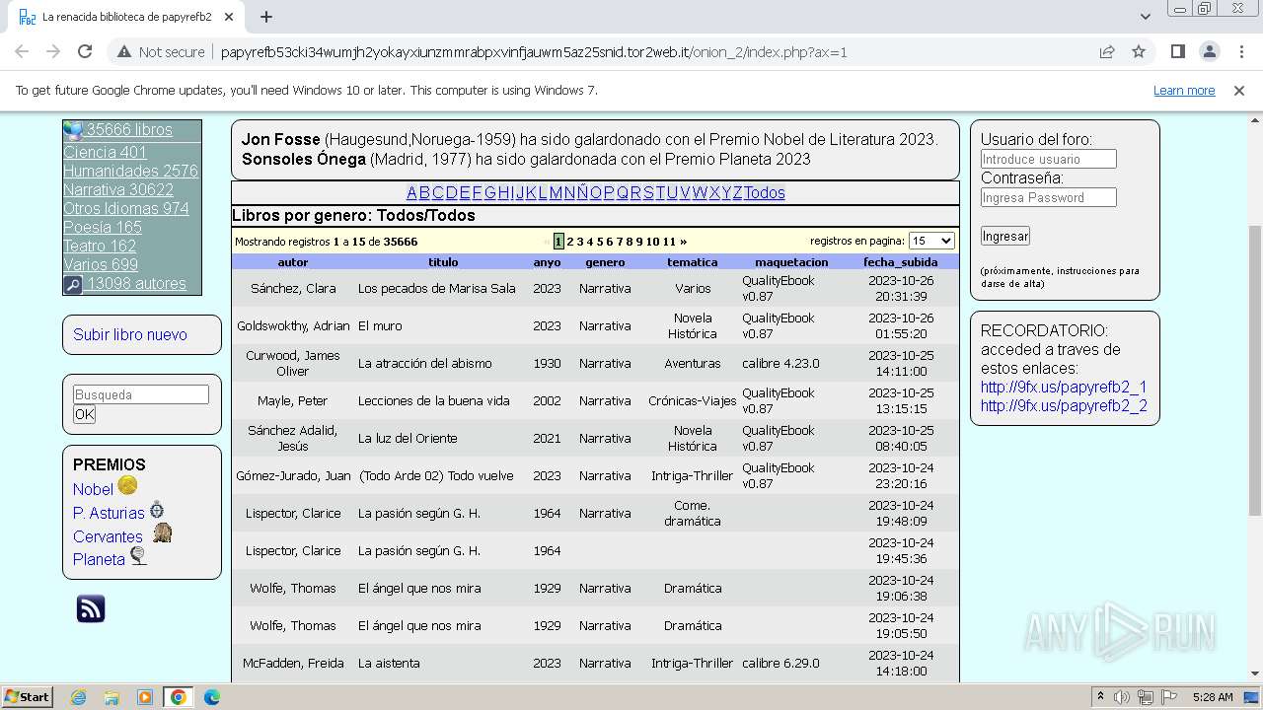This screenshot has width=1263, height=710.
Task: Click the magnifier icon beside 13098 autores
Action: coord(73,285)
